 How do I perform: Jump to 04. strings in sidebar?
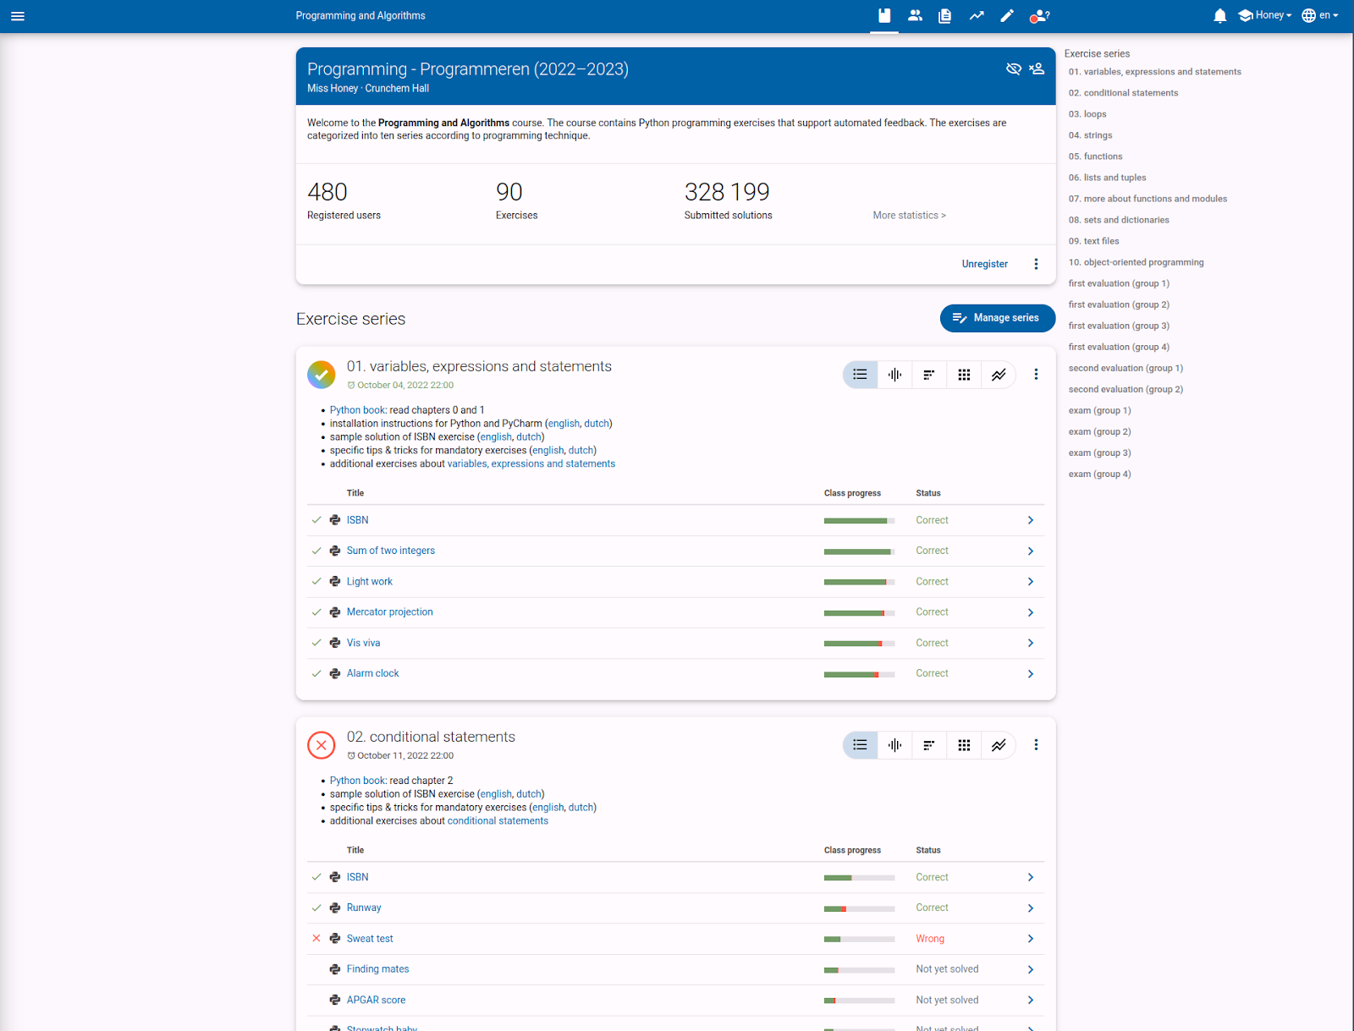click(1090, 135)
